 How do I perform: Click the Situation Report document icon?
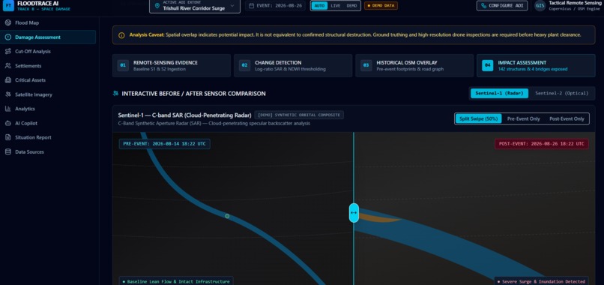(7, 137)
